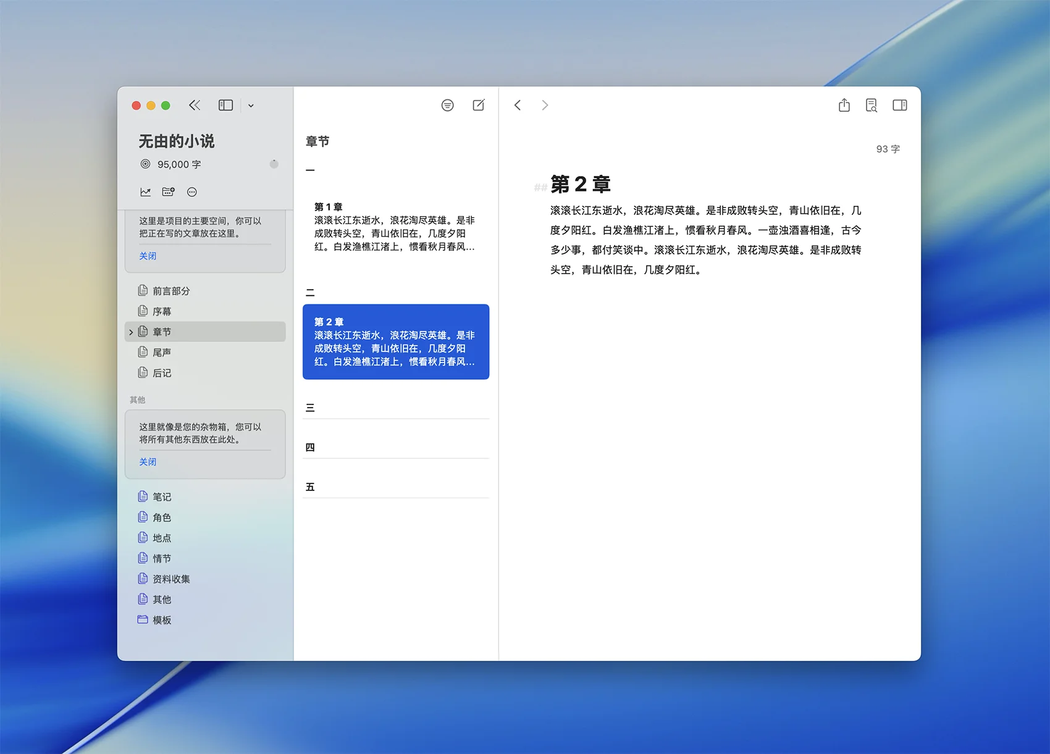Screen dimensions: 1050x754
Task: Click the new folder icon in sidebar
Action: click(x=168, y=192)
